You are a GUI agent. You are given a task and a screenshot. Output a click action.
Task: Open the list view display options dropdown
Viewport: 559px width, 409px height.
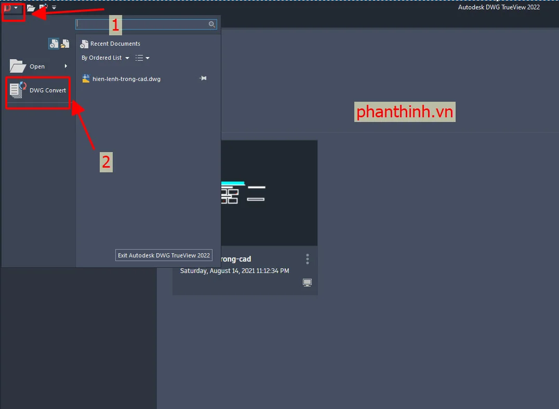(142, 58)
